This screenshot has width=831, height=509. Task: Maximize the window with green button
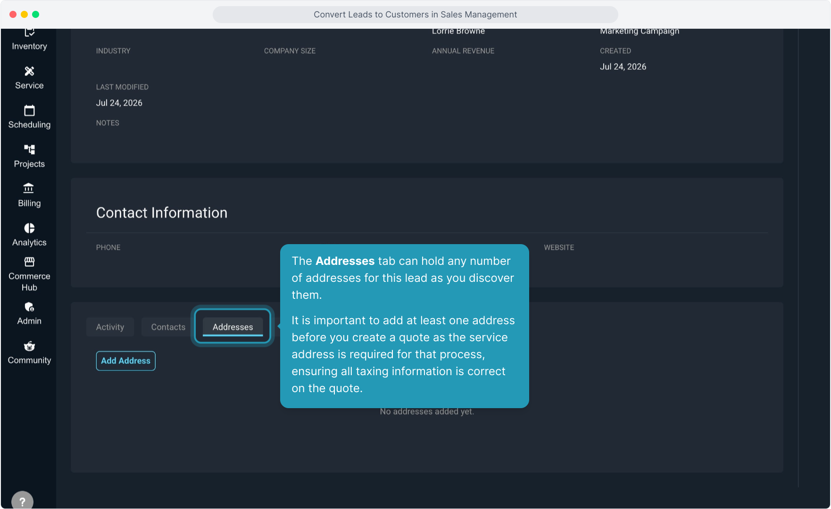click(x=36, y=15)
